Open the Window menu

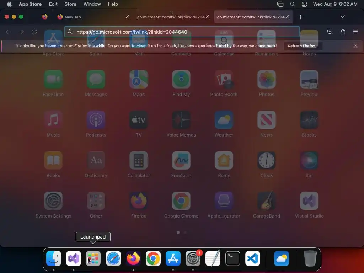pos(92,4)
